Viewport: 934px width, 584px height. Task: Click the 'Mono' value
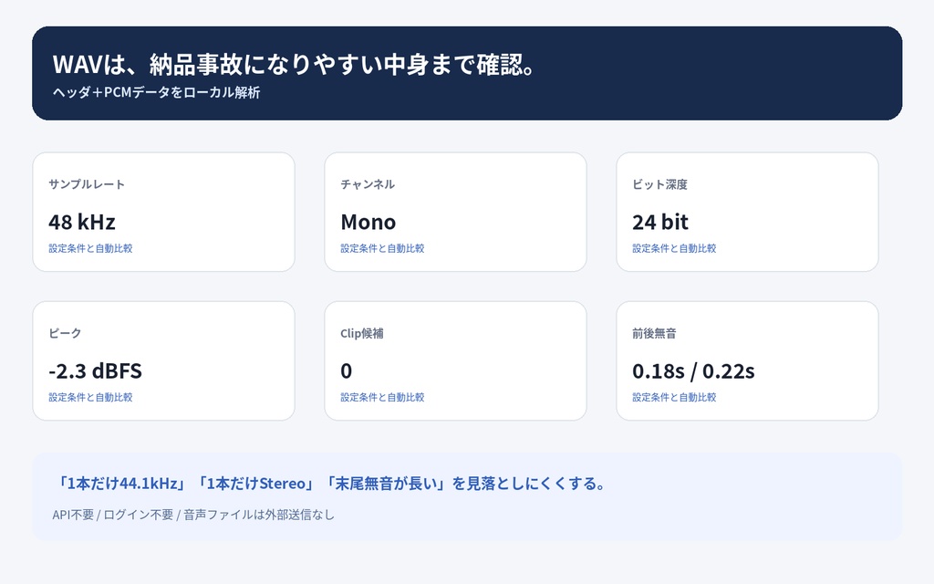coord(368,222)
